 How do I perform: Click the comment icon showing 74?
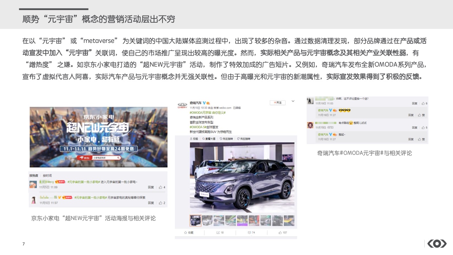pos(250,233)
